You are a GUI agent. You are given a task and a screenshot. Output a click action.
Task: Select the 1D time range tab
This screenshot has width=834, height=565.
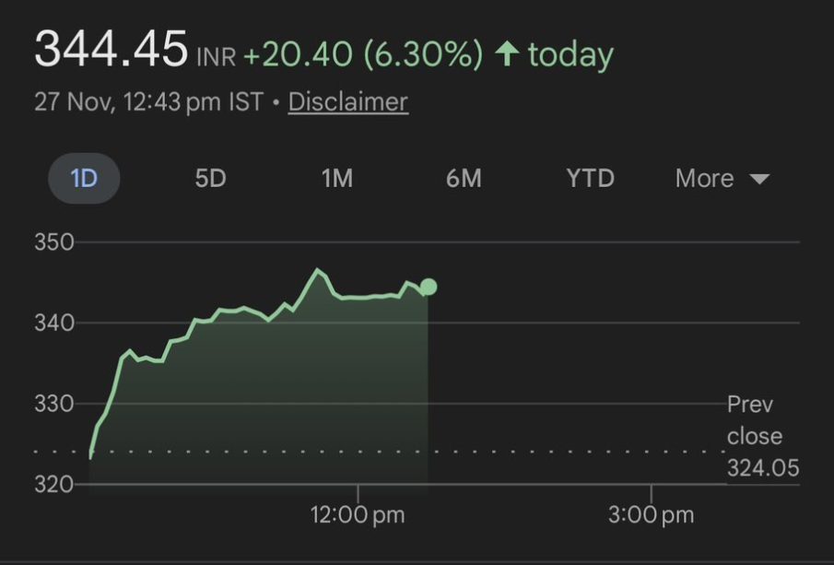pyautogui.click(x=84, y=178)
